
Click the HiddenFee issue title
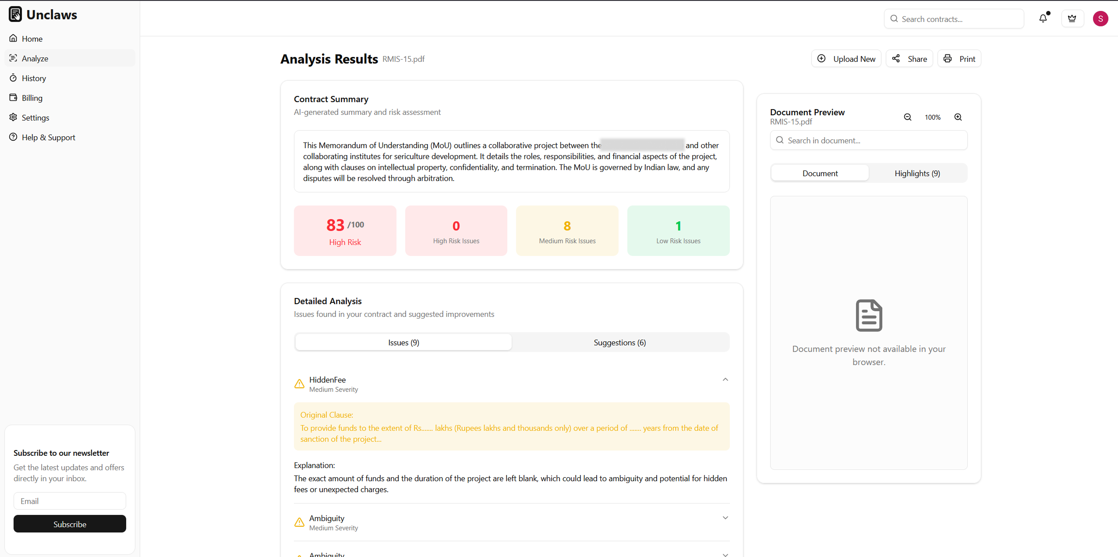coord(327,380)
